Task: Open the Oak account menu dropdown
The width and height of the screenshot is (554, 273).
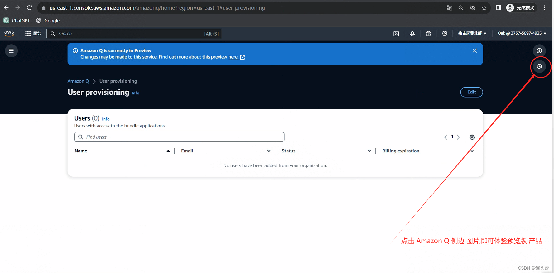Action: pyautogui.click(x=522, y=33)
